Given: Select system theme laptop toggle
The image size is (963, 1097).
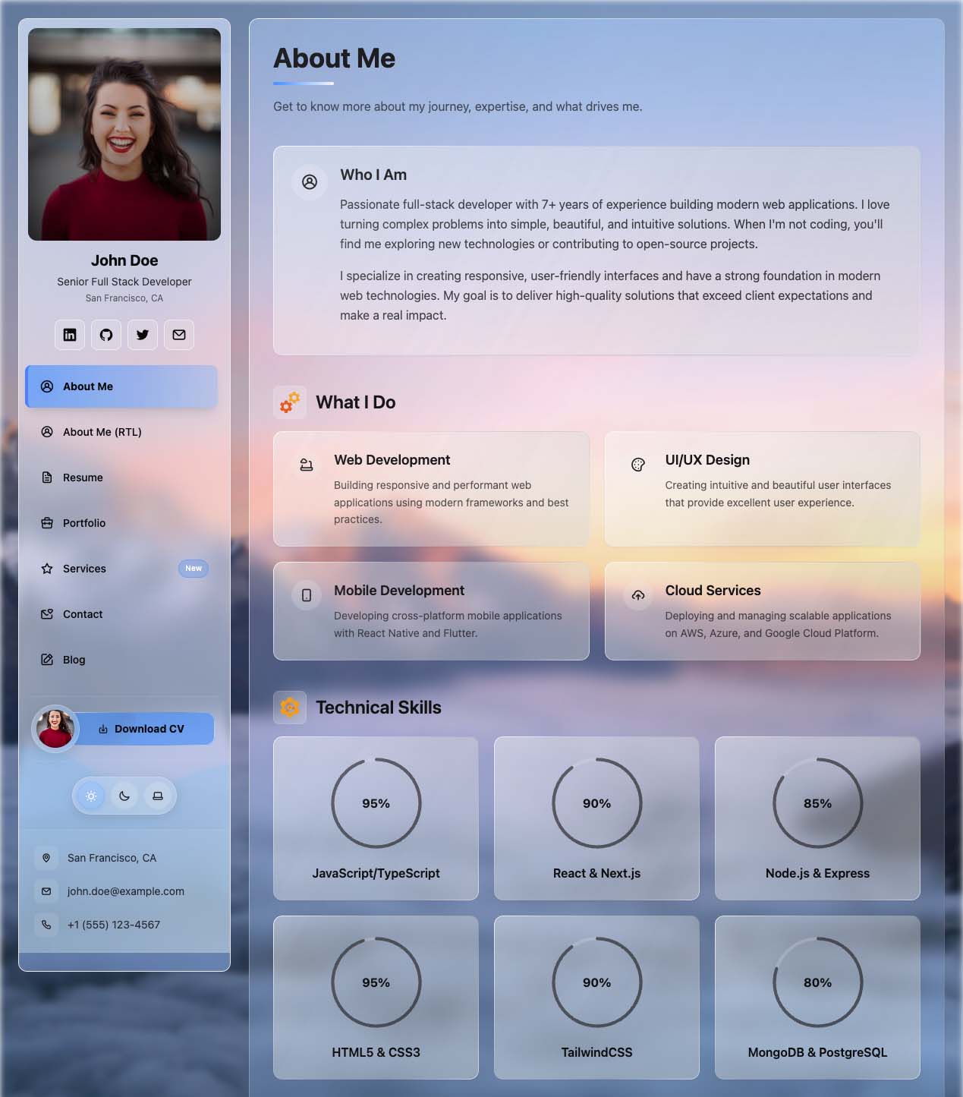Looking at the screenshot, I should click(158, 796).
